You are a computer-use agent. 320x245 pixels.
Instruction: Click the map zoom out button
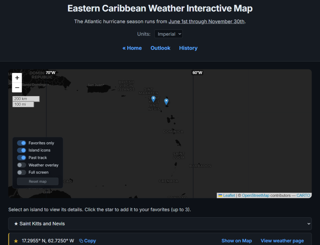click(17, 87)
